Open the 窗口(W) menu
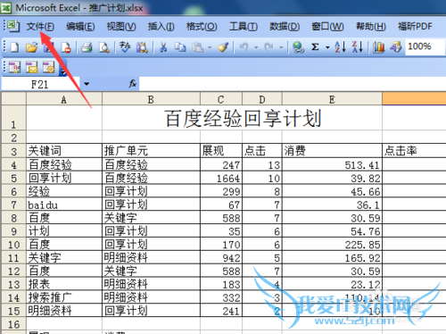The height and width of the screenshot is (334, 446). point(327,27)
